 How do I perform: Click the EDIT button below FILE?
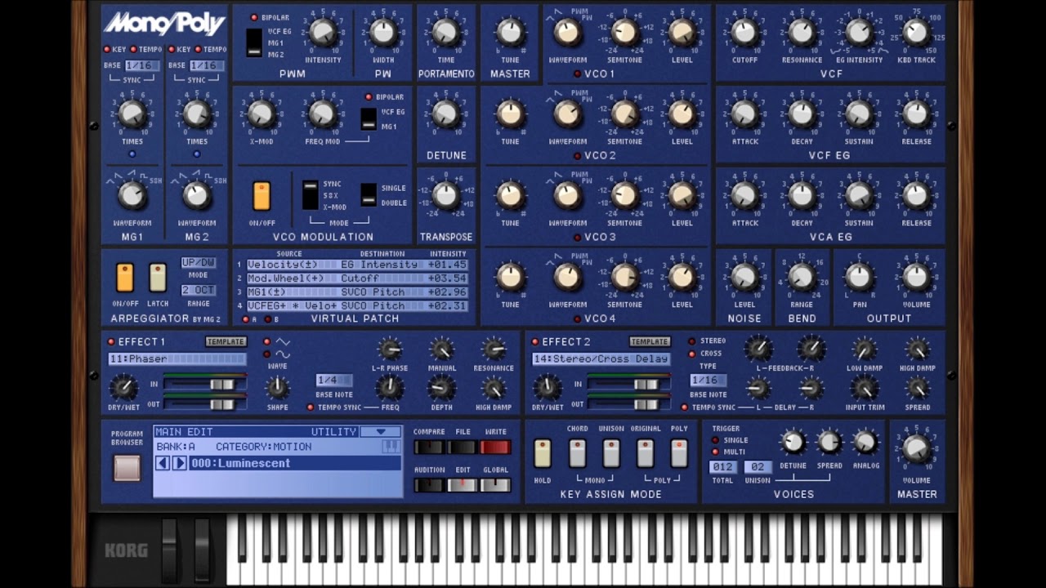(463, 485)
